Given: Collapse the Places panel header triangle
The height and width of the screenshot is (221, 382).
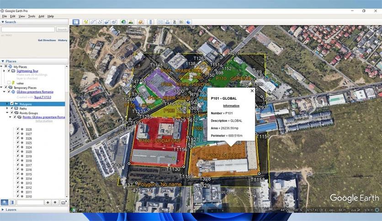Looking at the screenshot, I should (3, 61).
